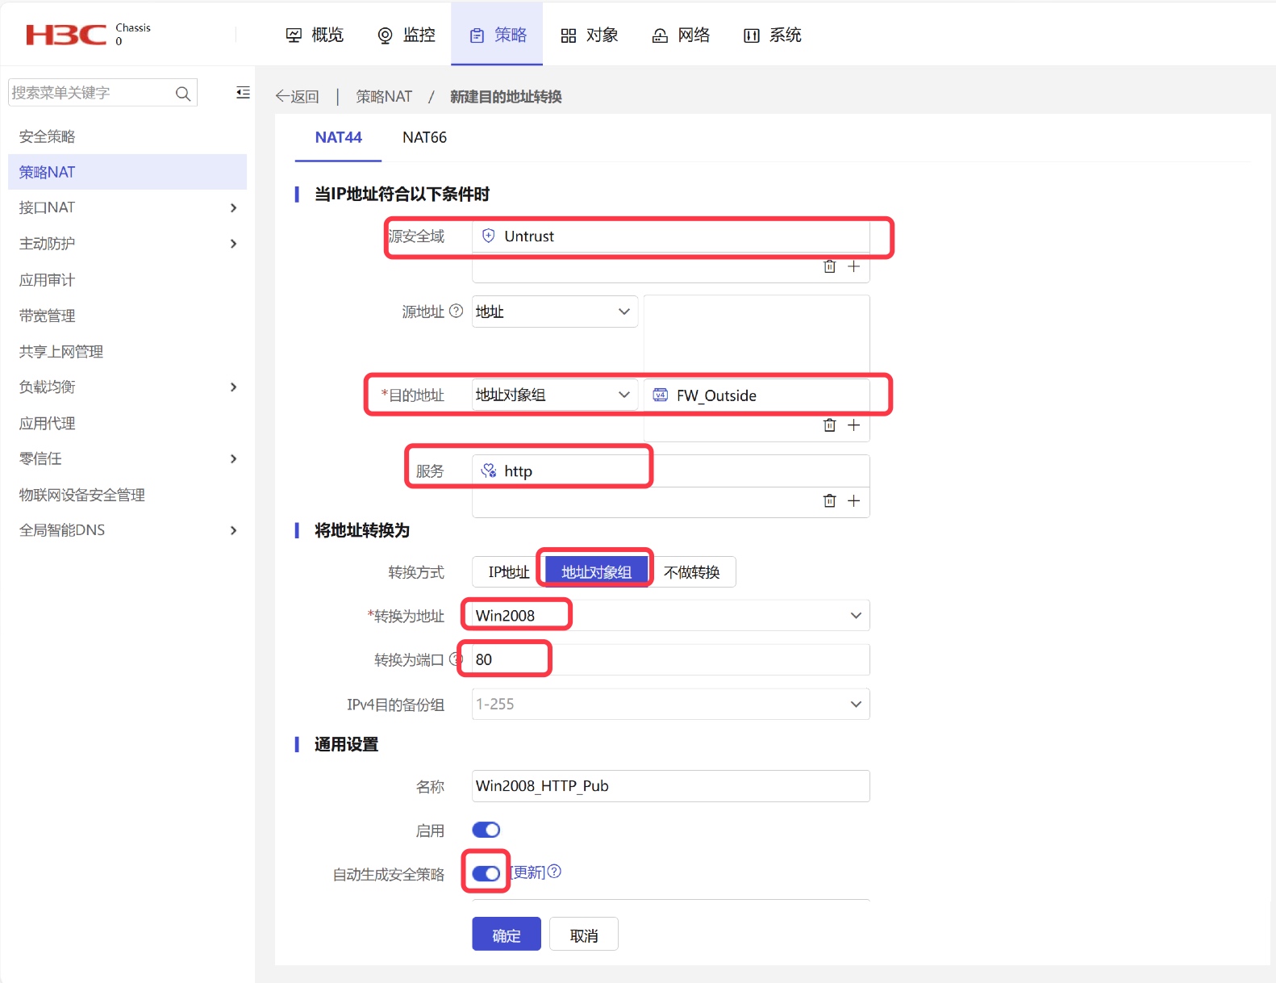Expand 接口NAT submenu
Screen dimensions: 1276x983
tap(233, 208)
